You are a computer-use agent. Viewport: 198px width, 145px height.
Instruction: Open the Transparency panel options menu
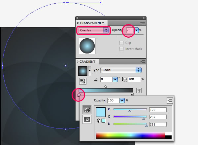click(x=143, y=23)
